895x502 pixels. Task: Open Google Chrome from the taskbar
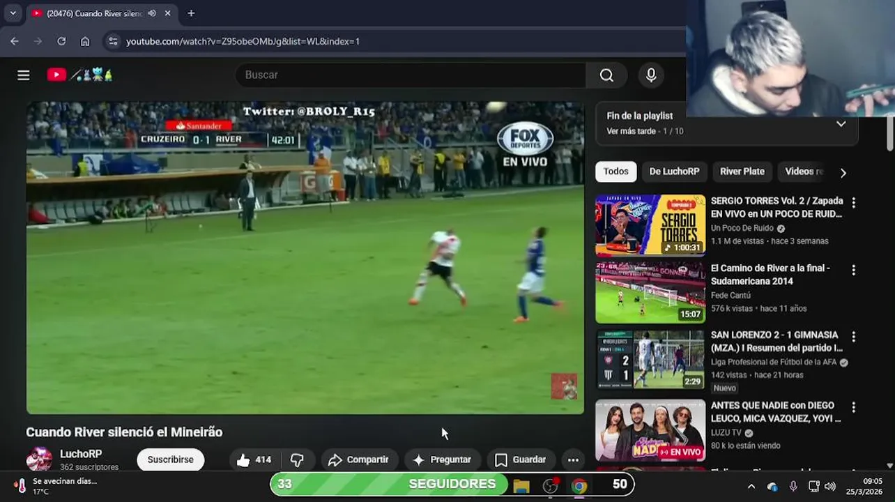click(x=579, y=486)
